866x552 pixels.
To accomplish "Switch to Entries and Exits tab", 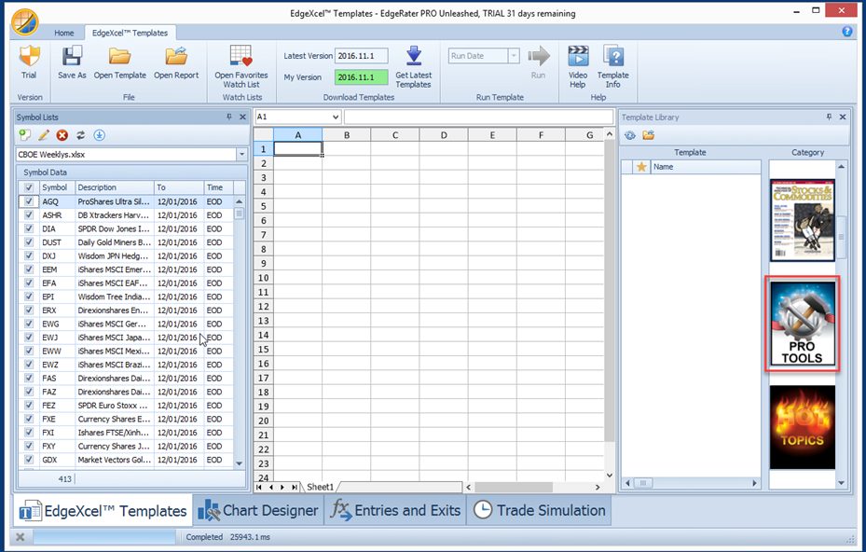I will tap(395, 511).
